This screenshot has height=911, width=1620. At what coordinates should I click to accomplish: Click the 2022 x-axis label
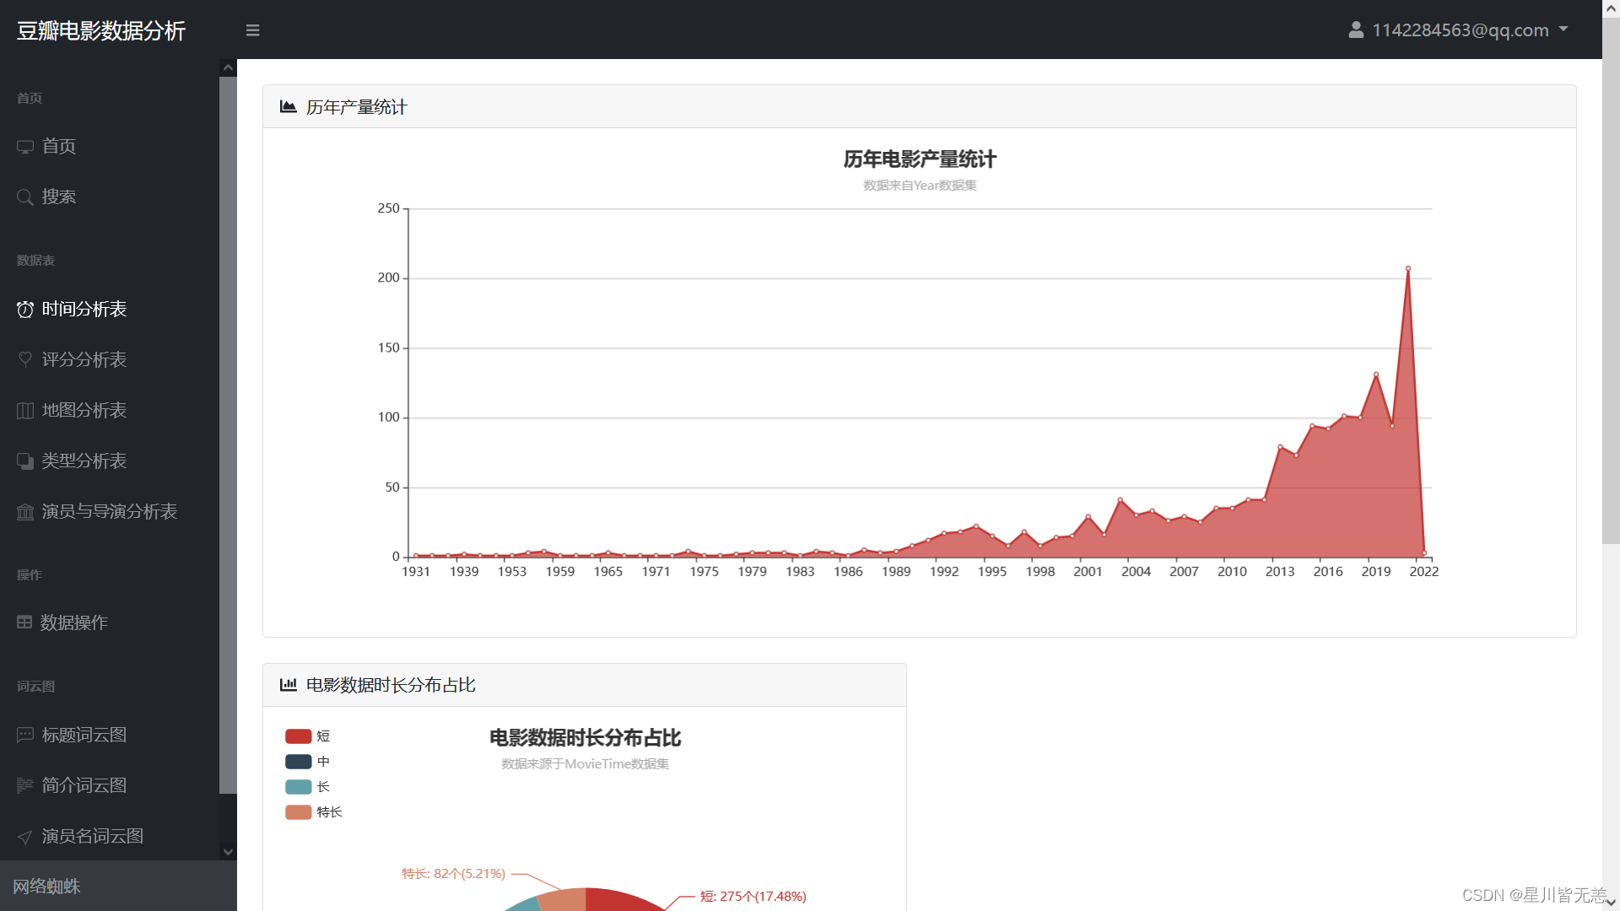click(x=1424, y=572)
